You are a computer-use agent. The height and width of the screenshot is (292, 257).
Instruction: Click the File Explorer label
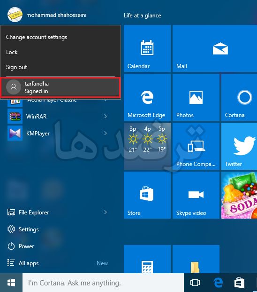[x=34, y=213]
